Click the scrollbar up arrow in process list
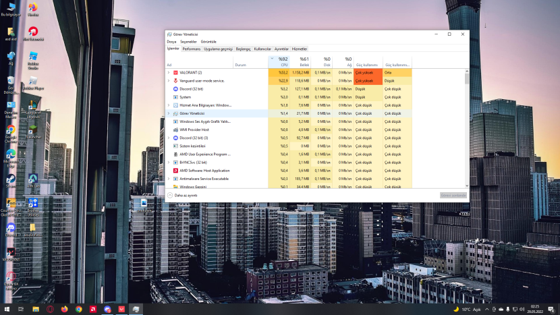 [x=467, y=71]
